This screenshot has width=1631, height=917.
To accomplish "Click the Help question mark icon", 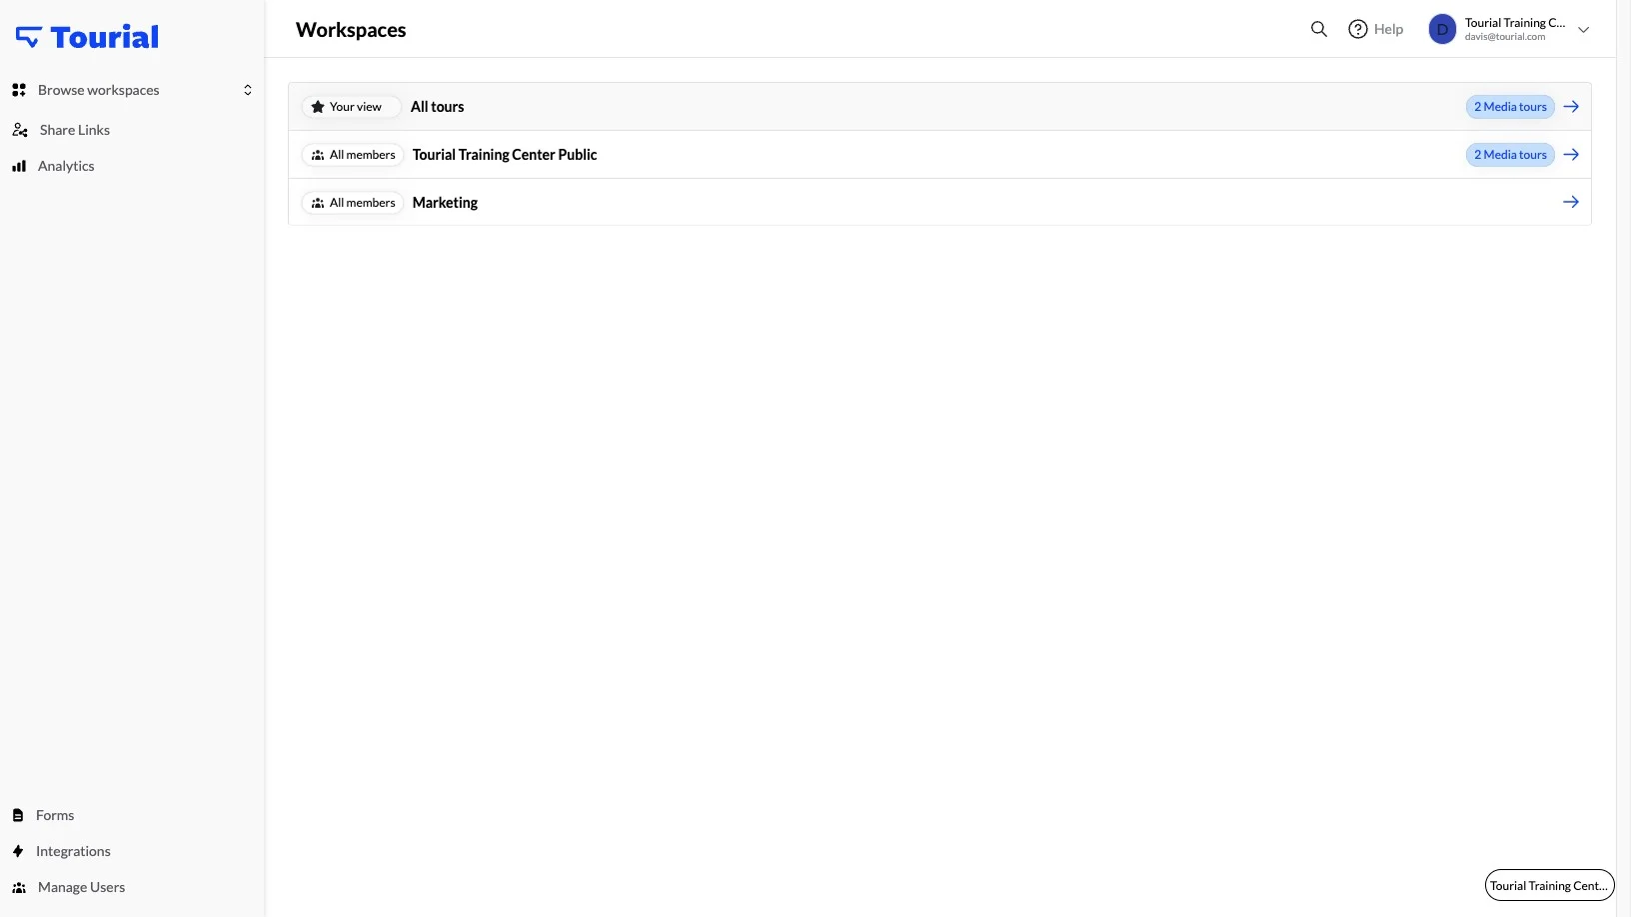I will (x=1358, y=29).
